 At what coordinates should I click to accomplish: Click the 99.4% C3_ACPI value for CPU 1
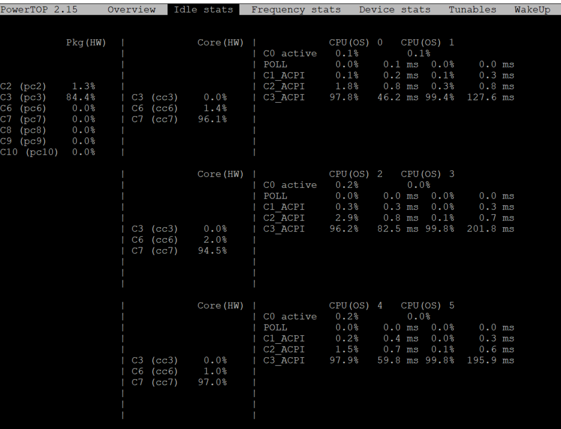[440, 97]
